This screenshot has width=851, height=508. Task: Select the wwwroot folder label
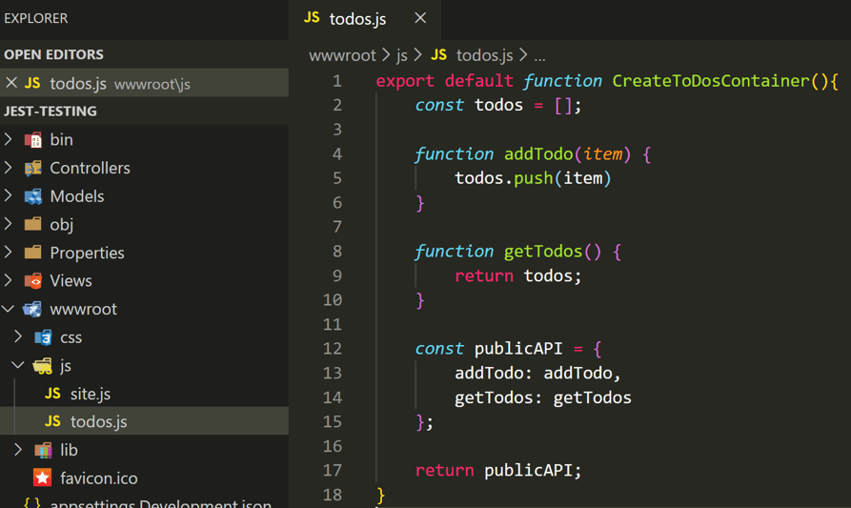click(83, 310)
